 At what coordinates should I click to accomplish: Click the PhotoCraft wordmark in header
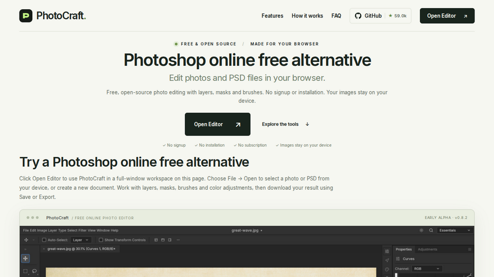point(61,16)
